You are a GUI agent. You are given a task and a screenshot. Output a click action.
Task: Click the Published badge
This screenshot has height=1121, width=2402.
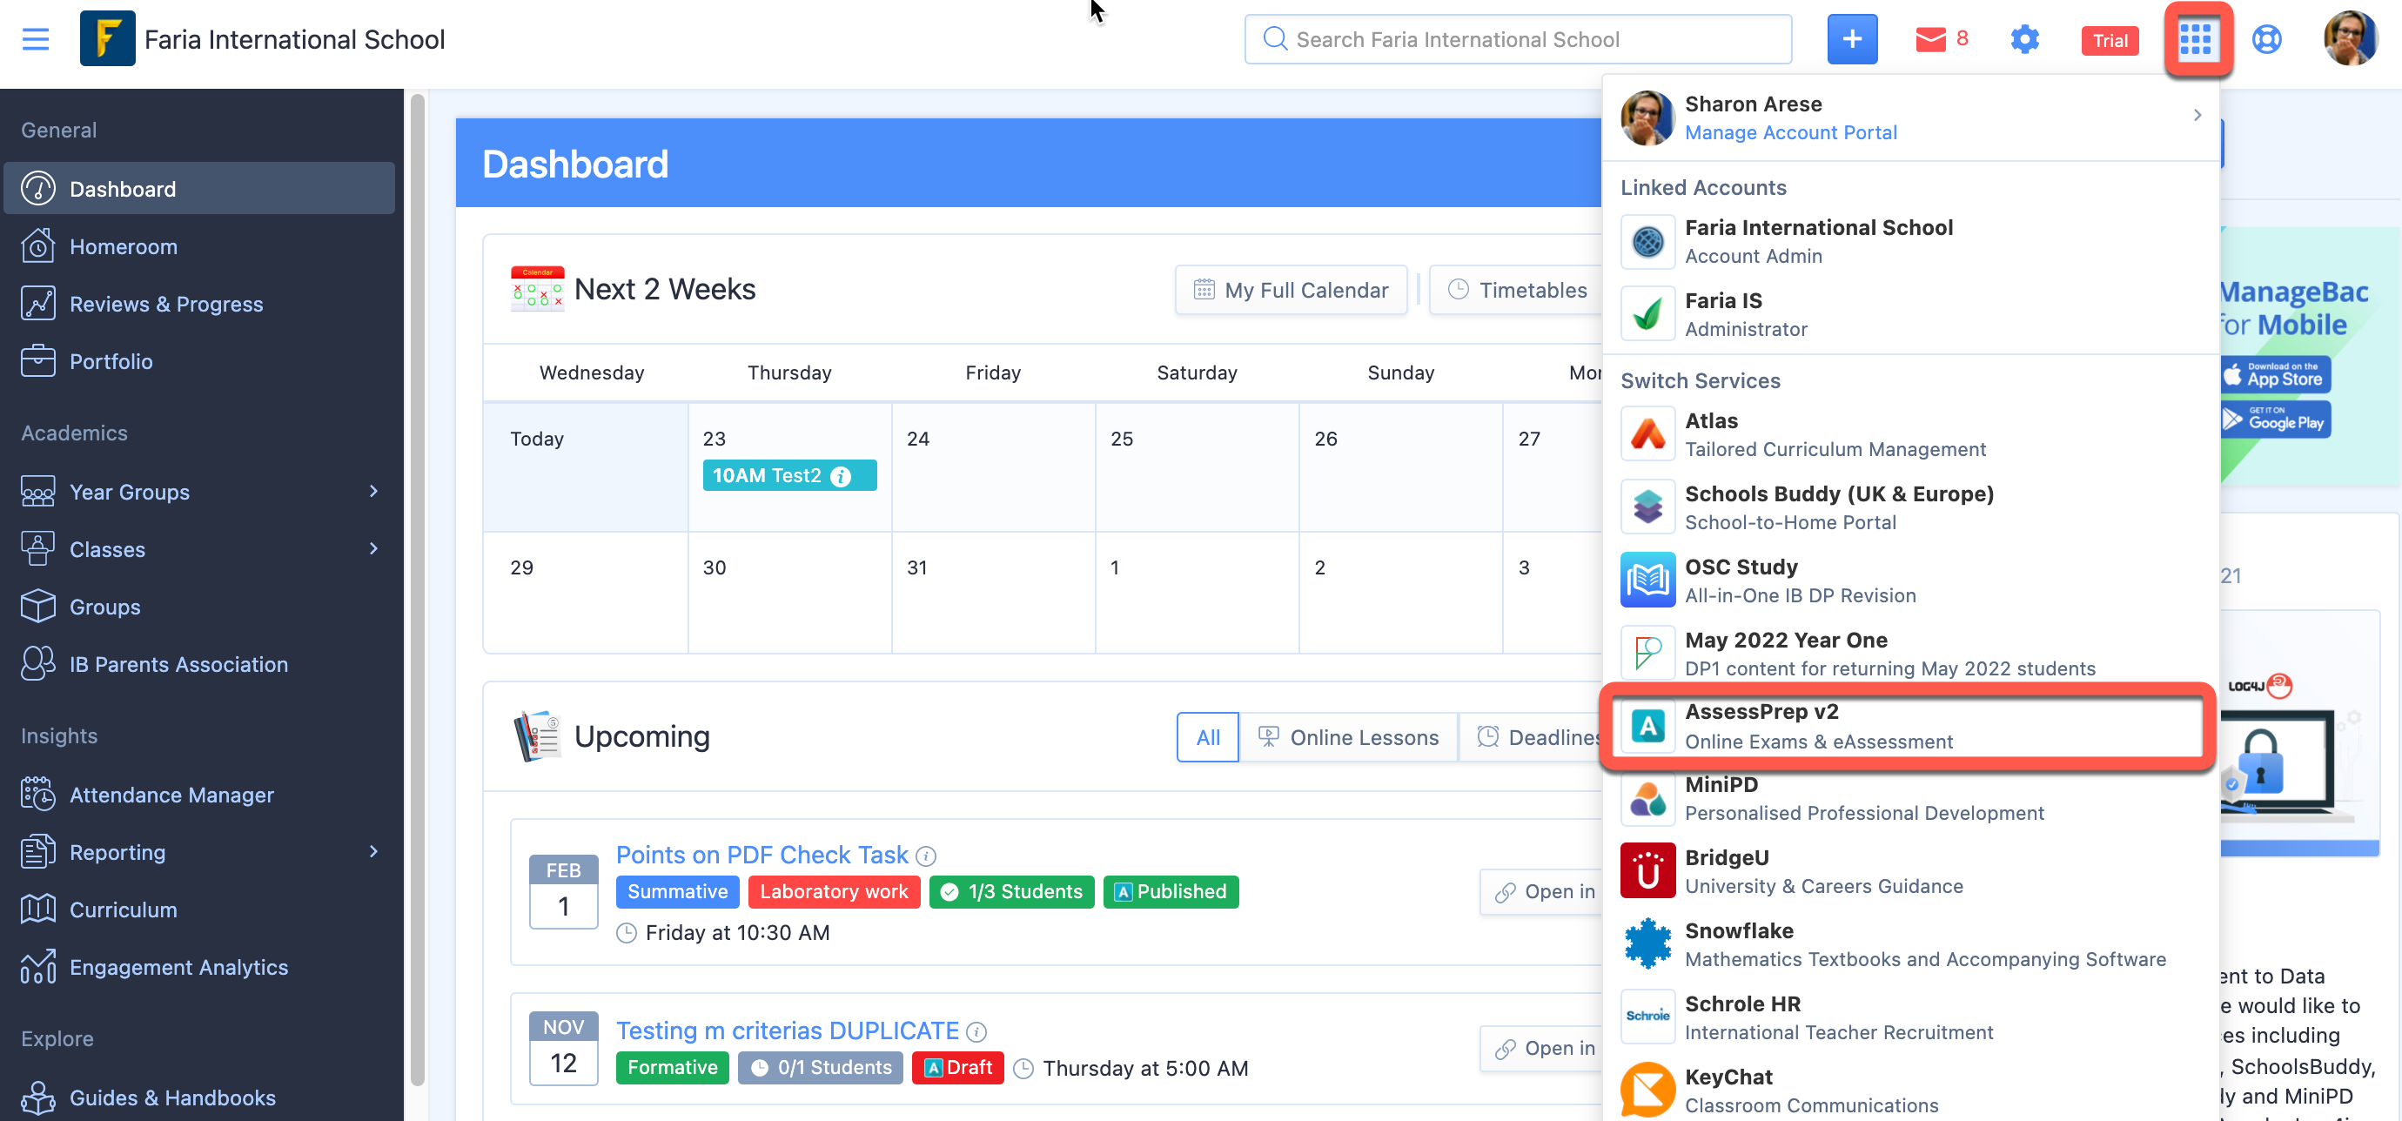pyautogui.click(x=1171, y=891)
